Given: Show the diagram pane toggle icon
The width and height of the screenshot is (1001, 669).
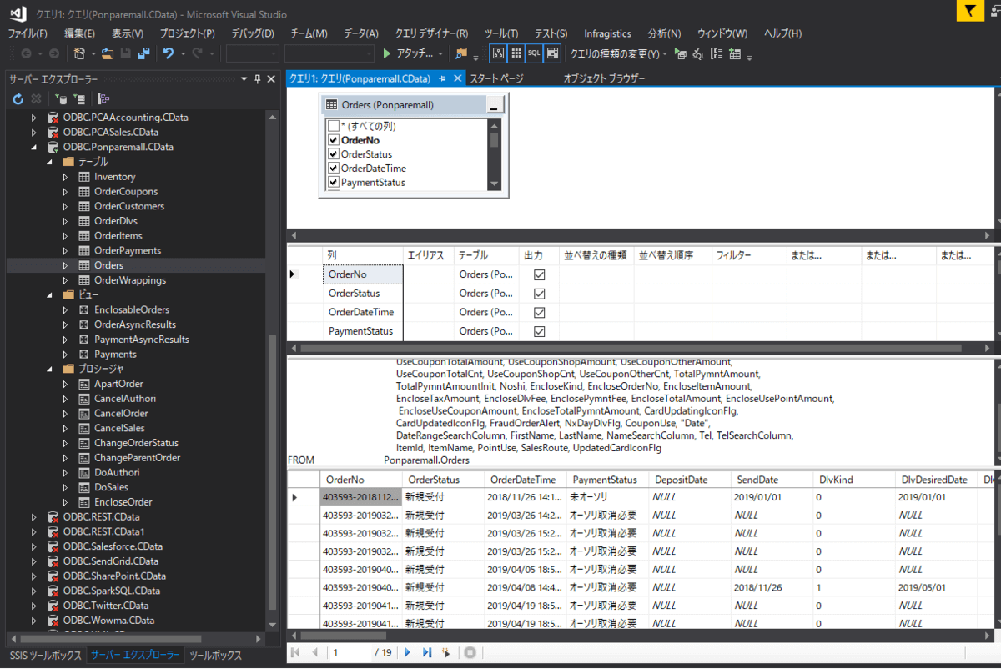Looking at the screenshot, I should [x=498, y=53].
